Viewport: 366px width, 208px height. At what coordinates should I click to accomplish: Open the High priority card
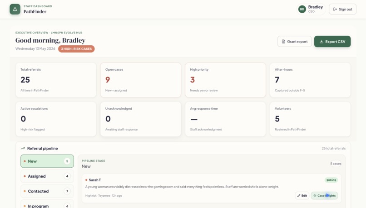click(226, 80)
